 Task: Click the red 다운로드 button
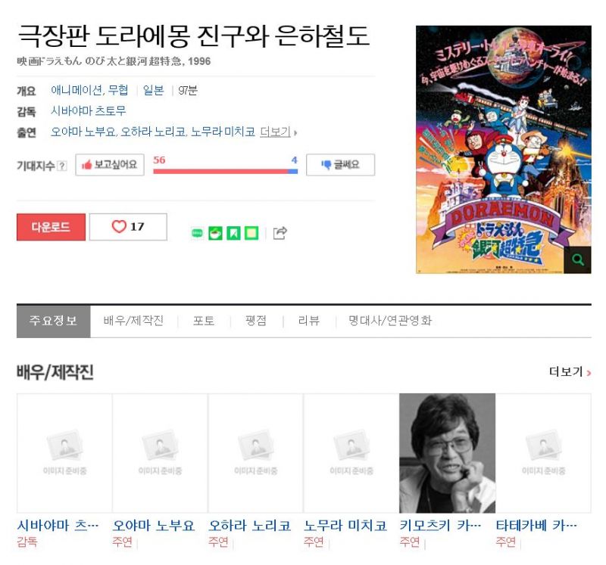pos(51,227)
